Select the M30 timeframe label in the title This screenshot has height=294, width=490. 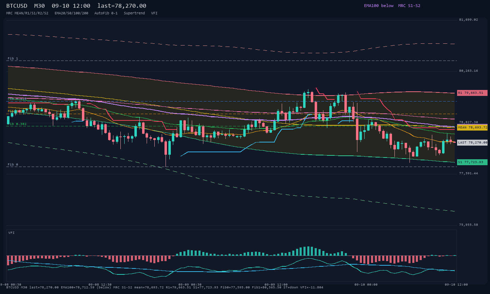[x=40, y=6]
